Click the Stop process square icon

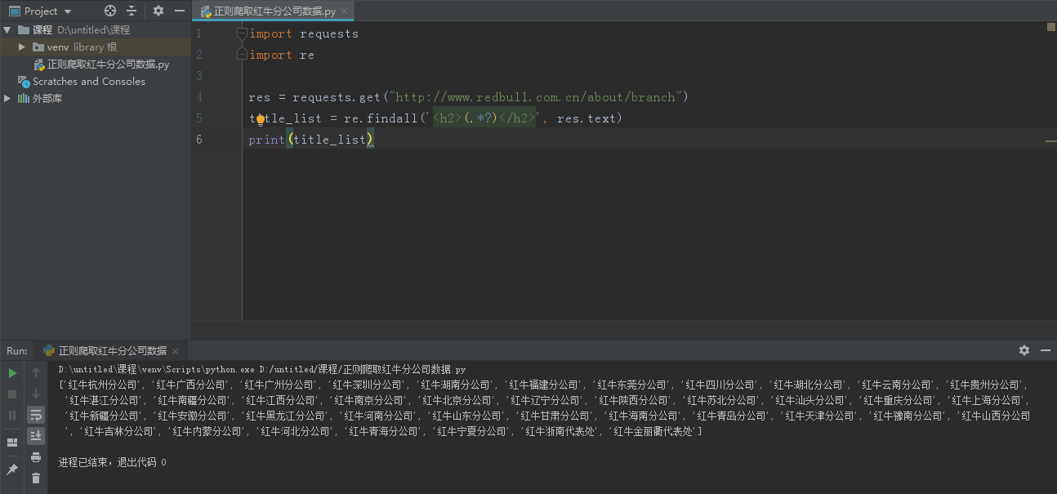coord(12,394)
